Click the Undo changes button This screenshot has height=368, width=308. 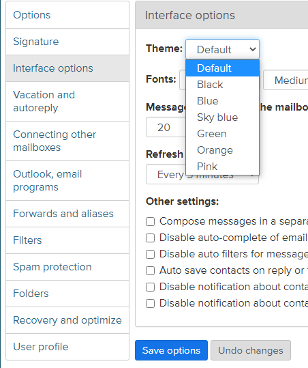(251, 350)
